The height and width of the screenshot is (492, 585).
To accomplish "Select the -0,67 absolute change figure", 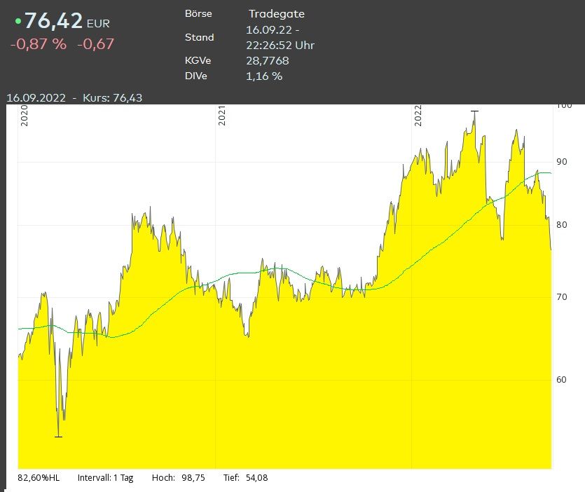I will pyautogui.click(x=95, y=44).
